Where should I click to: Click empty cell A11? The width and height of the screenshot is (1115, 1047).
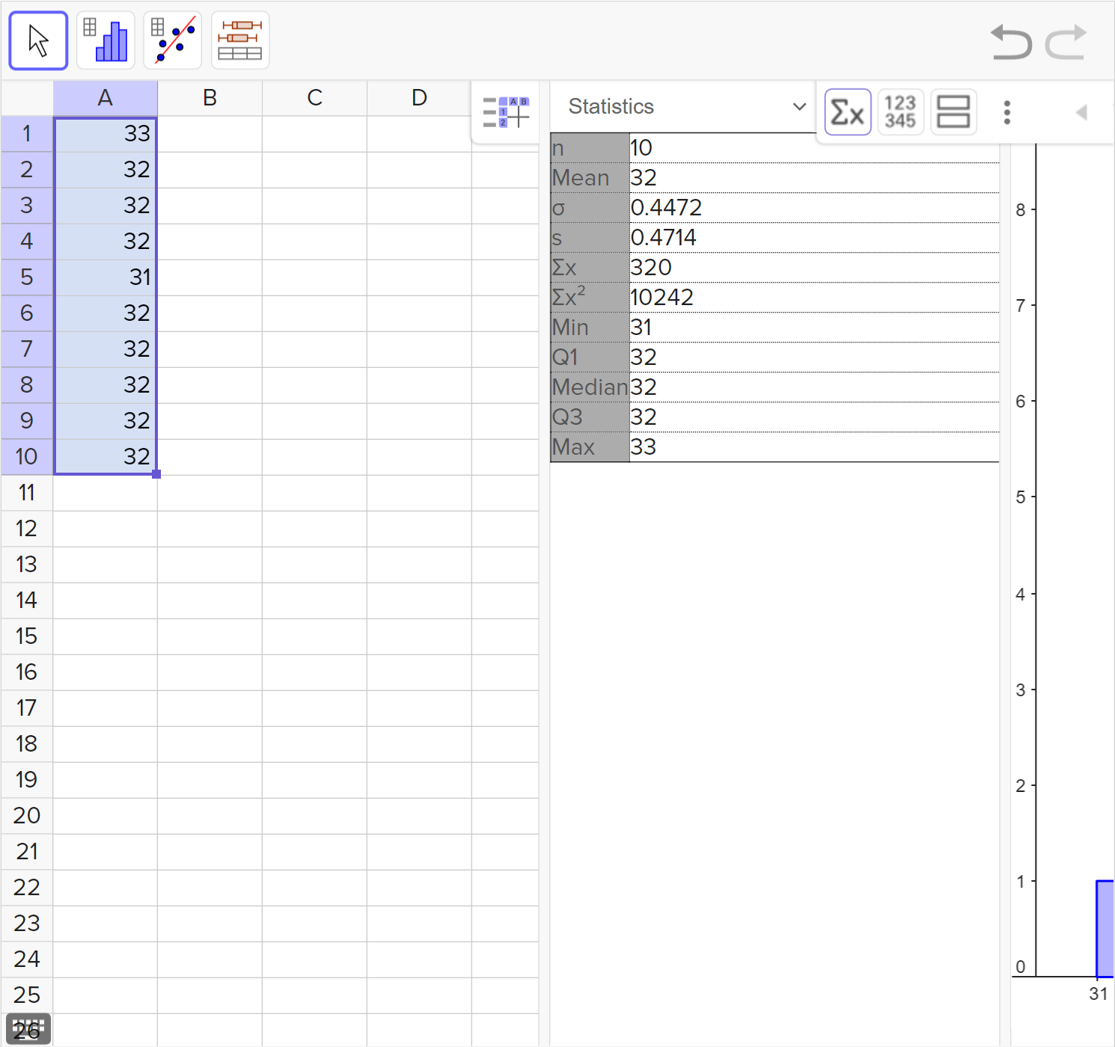(x=105, y=493)
